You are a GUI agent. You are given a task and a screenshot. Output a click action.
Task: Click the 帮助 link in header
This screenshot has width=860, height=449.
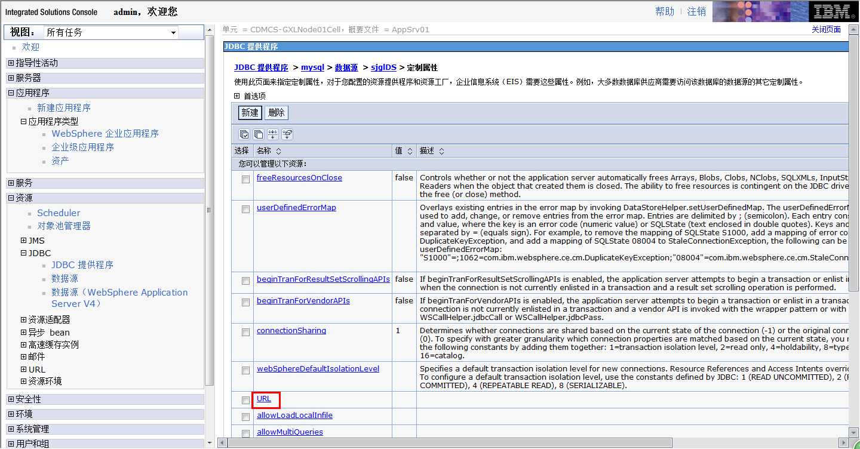click(665, 11)
